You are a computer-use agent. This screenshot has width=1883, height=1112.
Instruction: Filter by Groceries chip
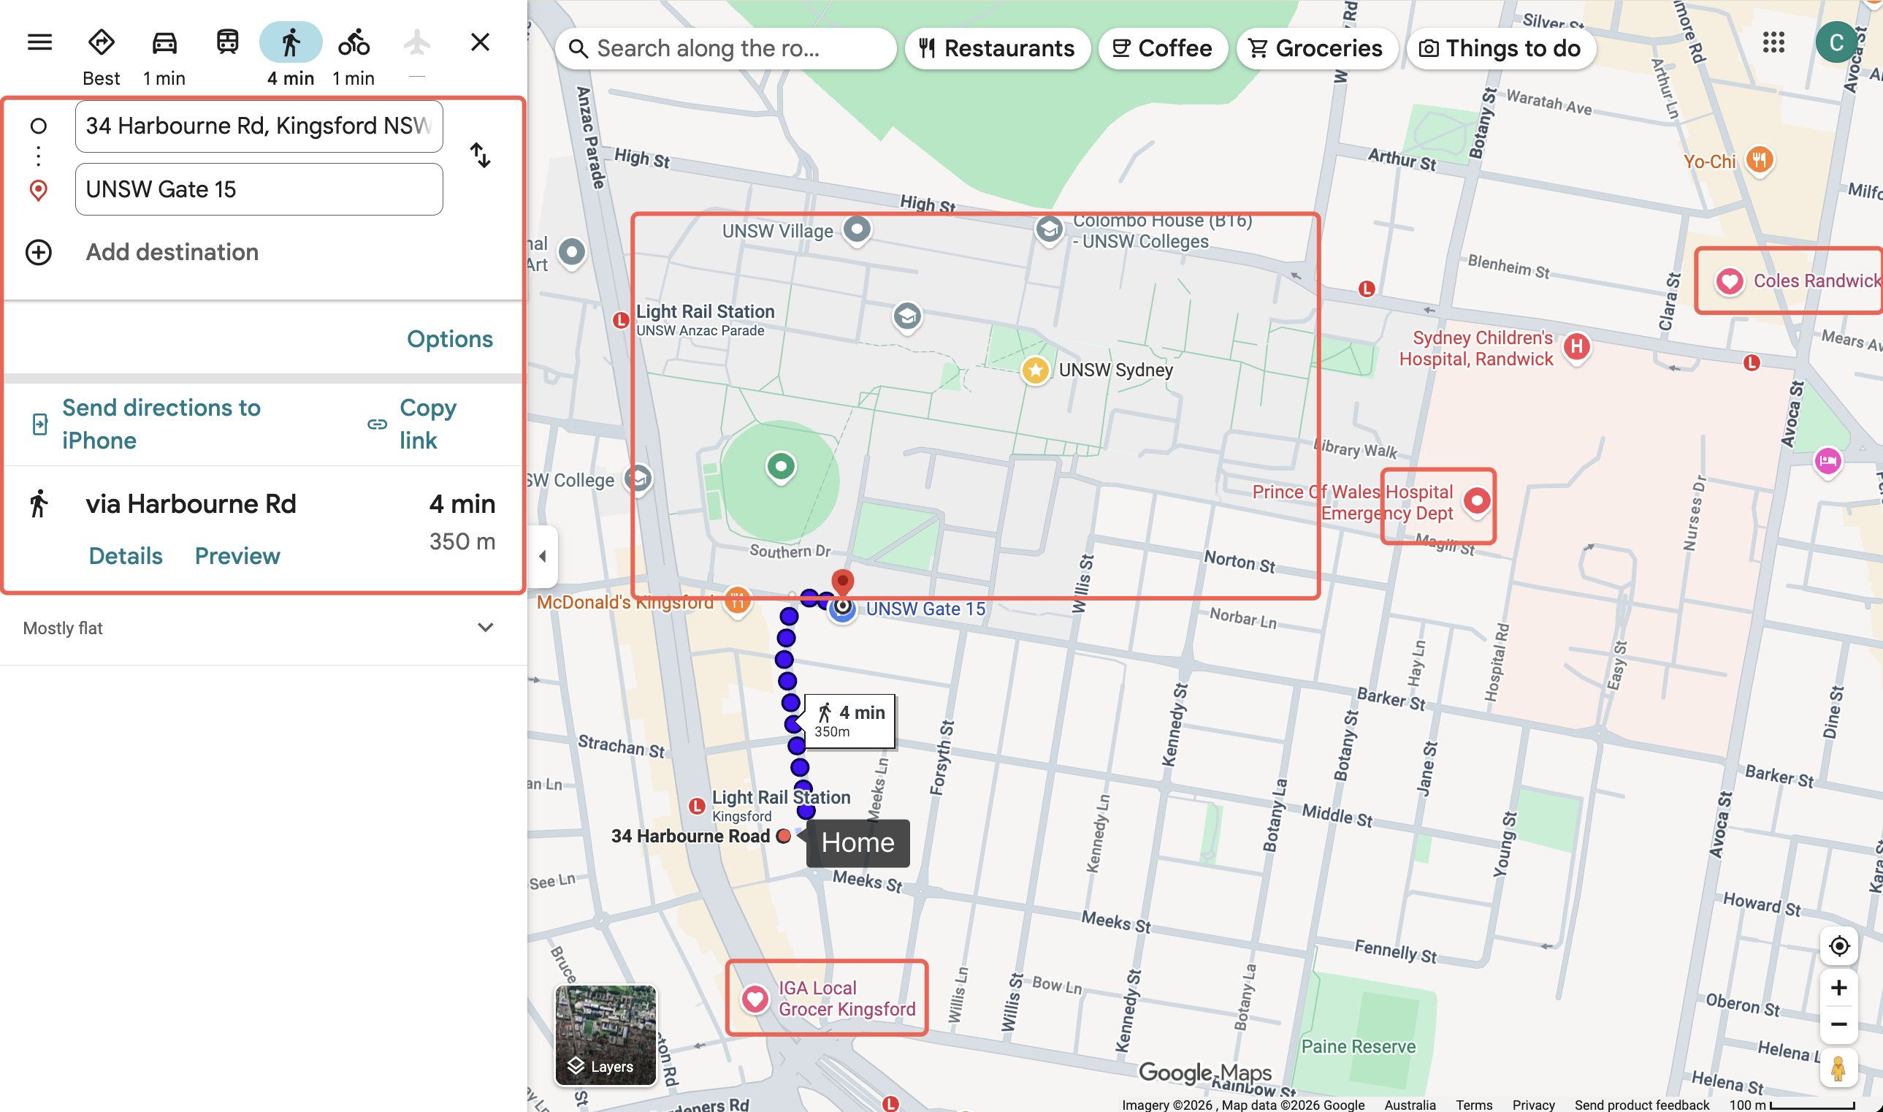[1316, 49]
